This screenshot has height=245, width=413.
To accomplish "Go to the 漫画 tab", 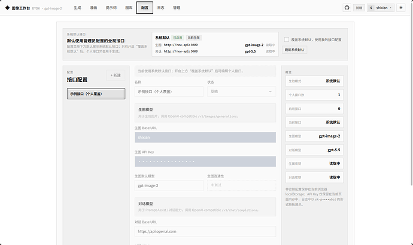I will pos(93,8).
